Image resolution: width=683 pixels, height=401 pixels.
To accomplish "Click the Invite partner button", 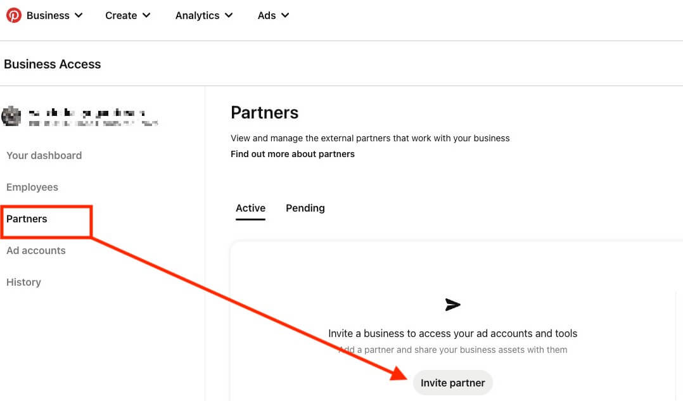I will click(x=452, y=383).
